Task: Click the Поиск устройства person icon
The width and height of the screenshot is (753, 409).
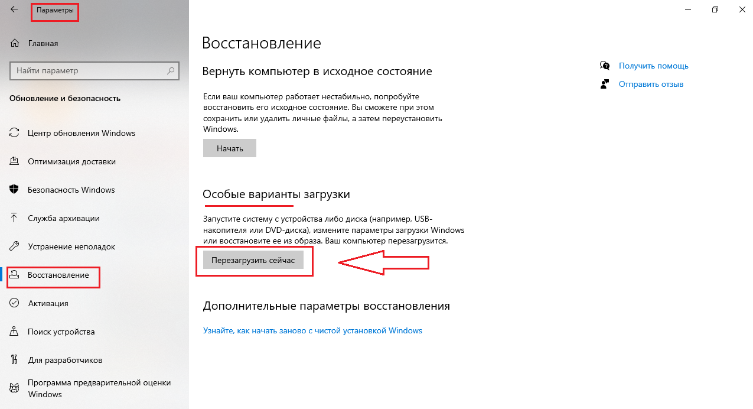Action: point(15,332)
